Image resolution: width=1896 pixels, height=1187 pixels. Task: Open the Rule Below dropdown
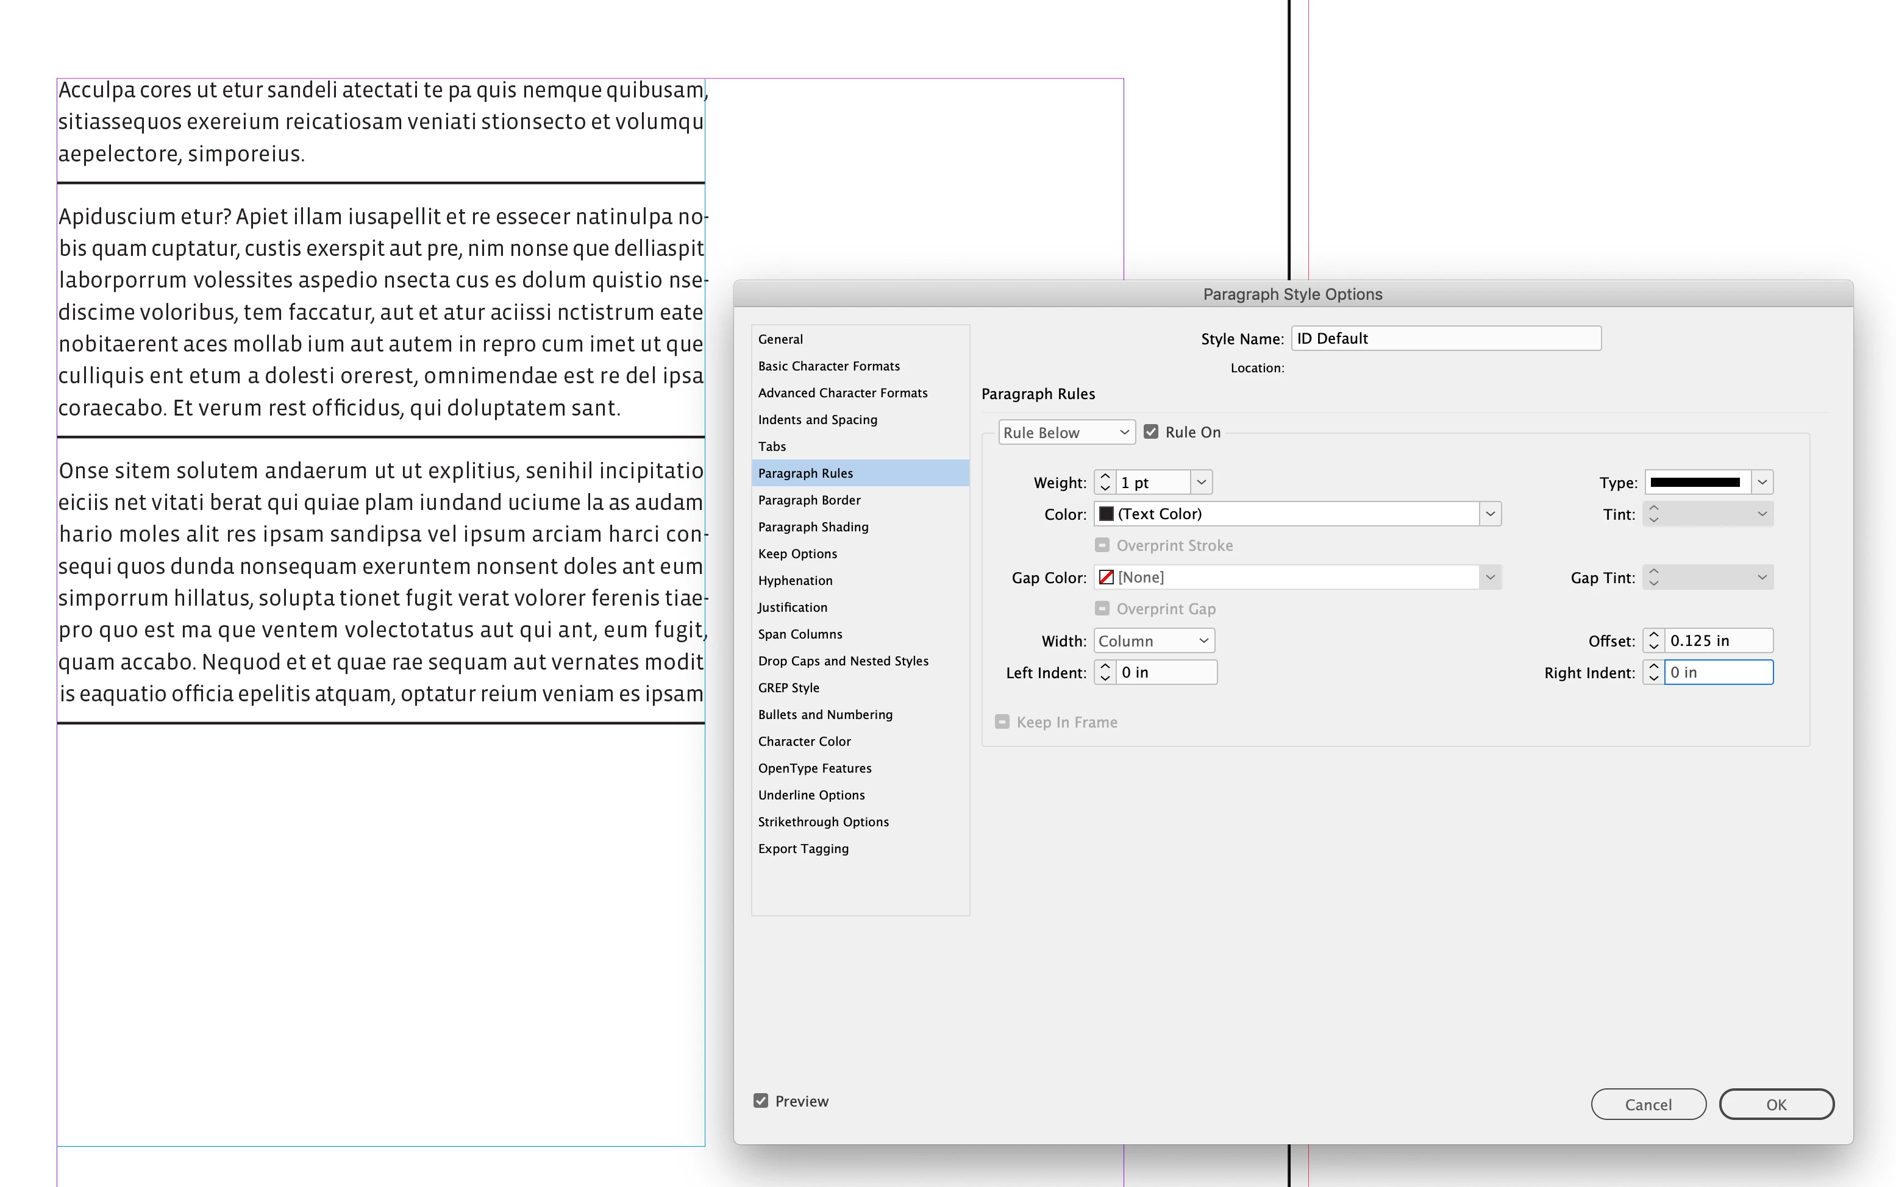point(1066,433)
